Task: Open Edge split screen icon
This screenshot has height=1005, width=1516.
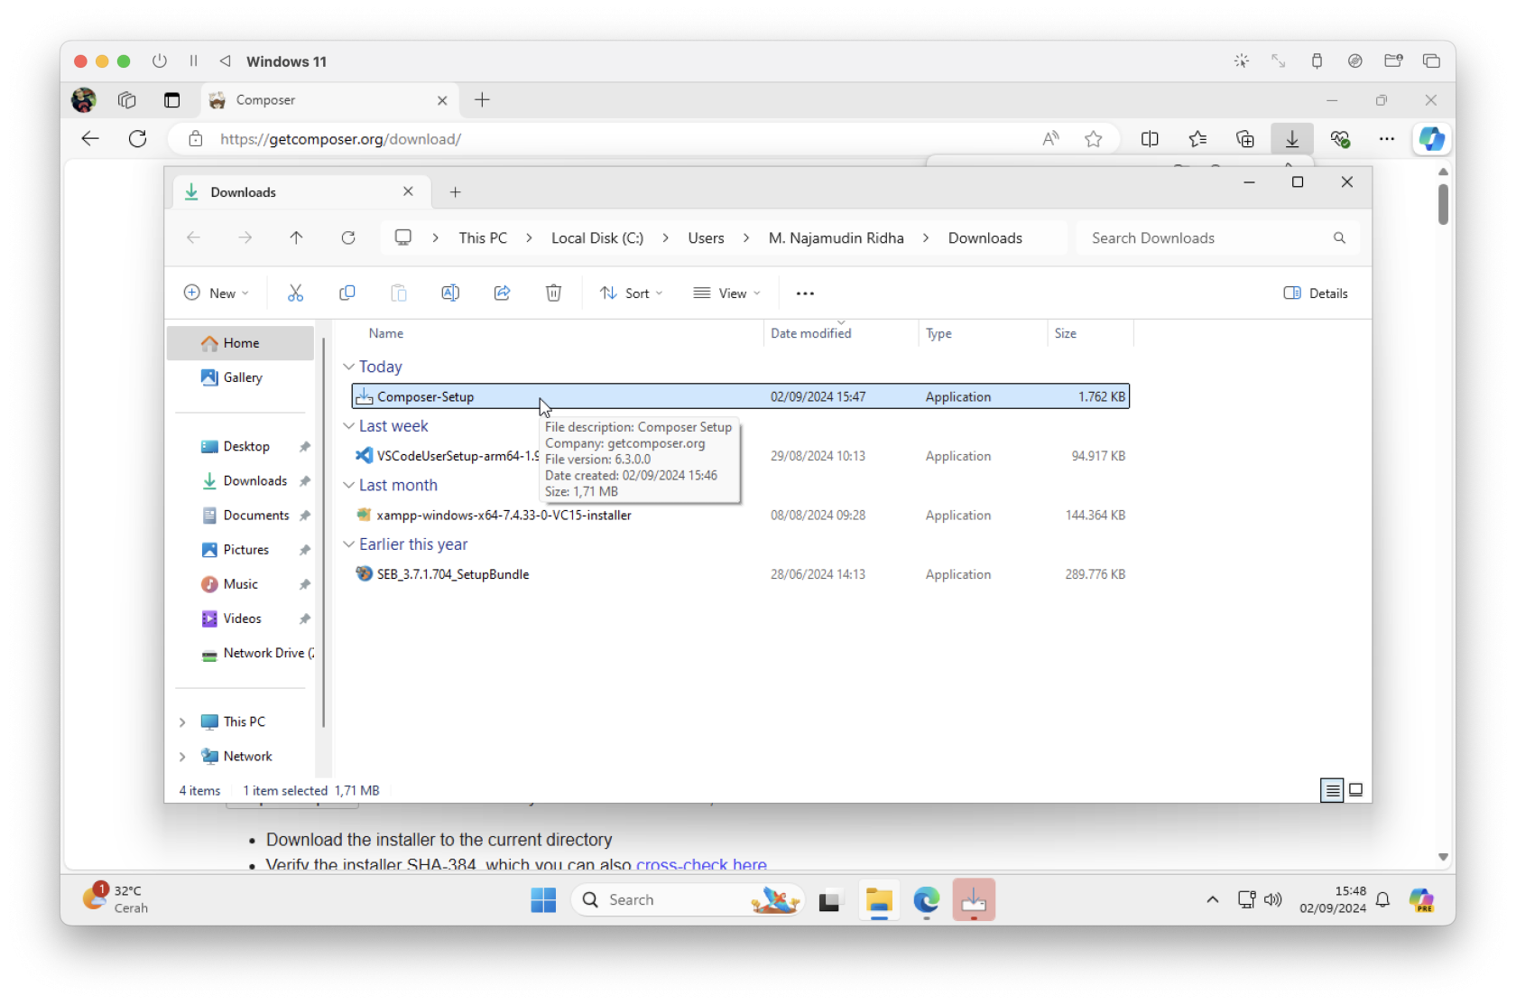Action: tap(1150, 139)
